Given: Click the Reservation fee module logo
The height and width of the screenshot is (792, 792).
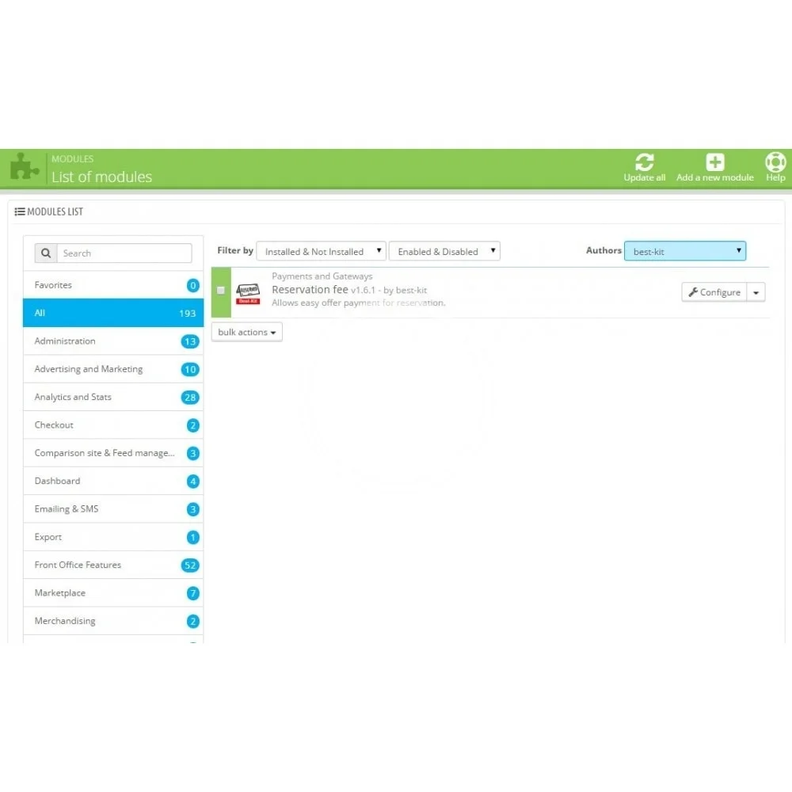Looking at the screenshot, I should click(249, 292).
